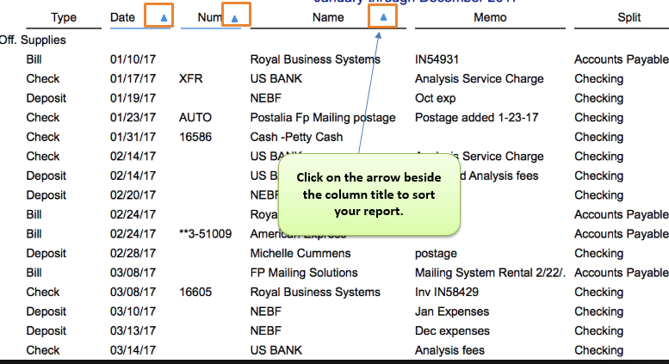The image size is (669, 364).
Task: Select check 16605 for Royal Business Systems
Action: click(x=195, y=293)
